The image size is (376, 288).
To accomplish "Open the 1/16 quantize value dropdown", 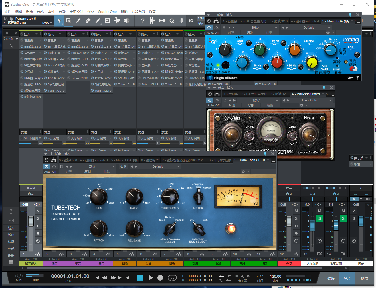I will [x=201, y=18].
